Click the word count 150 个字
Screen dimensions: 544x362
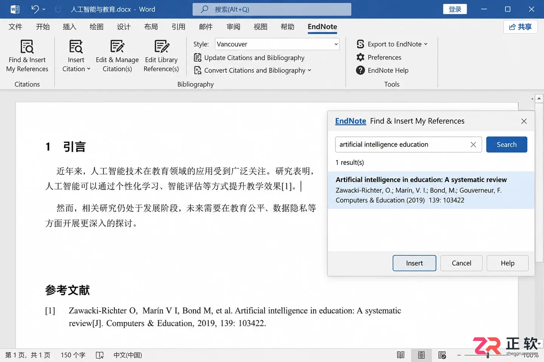[73, 355]
